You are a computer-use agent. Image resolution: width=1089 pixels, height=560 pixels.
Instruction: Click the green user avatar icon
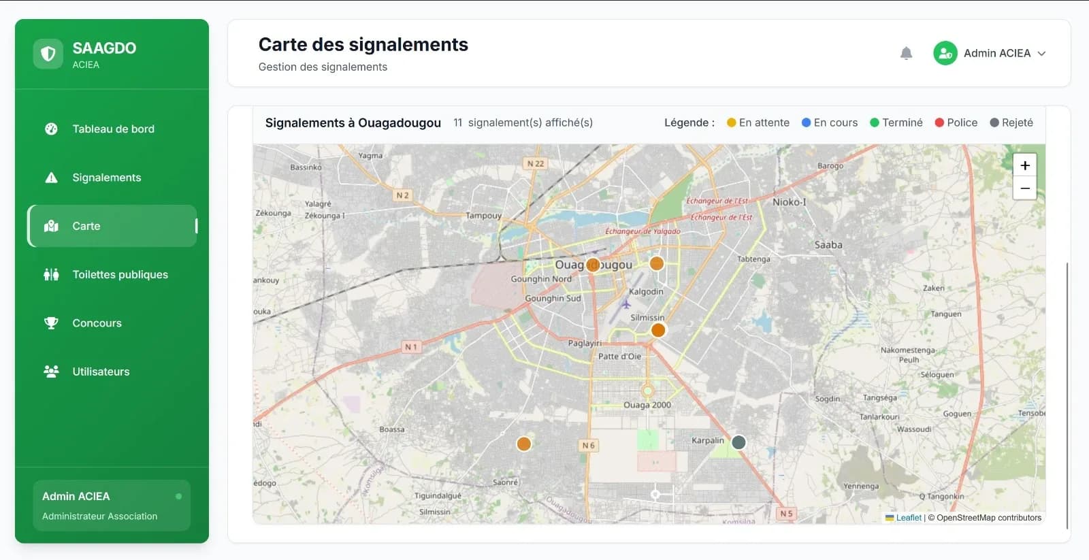(945, 53)
